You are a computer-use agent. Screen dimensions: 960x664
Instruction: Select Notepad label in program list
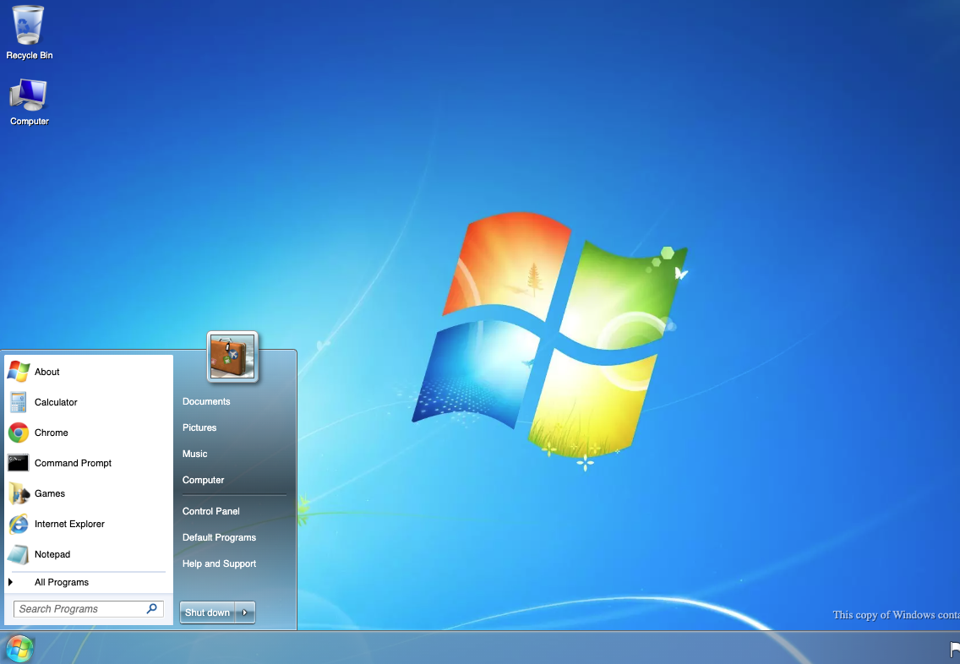52,554
